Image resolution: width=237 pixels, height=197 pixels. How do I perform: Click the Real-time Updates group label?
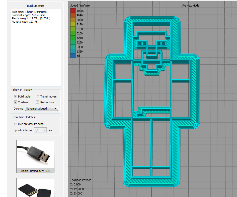point(24,117)
